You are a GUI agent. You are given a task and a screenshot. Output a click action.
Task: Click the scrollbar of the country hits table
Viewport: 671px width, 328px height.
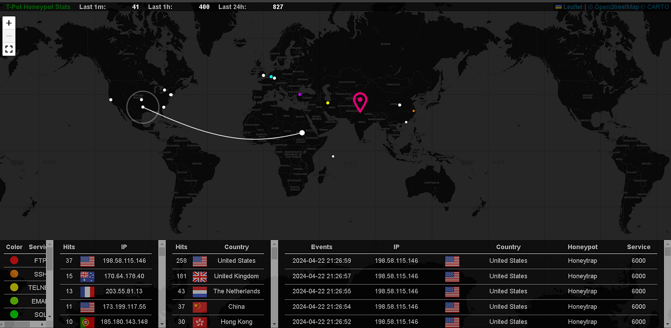pos(275,284)
